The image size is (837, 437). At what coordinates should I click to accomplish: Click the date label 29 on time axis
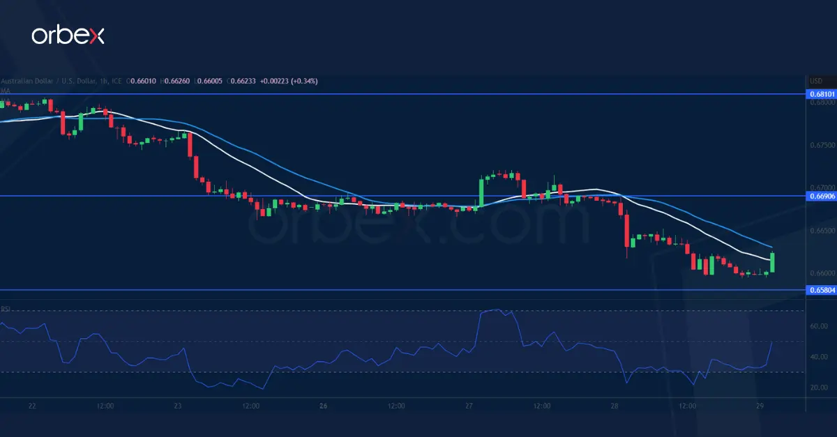click(x=760, y=406)
